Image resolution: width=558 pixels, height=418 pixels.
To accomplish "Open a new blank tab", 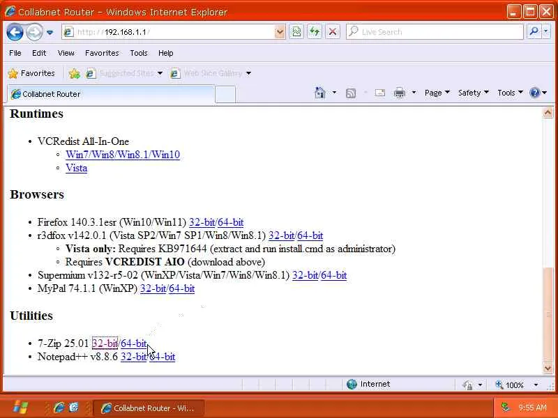I will point(225,95).
